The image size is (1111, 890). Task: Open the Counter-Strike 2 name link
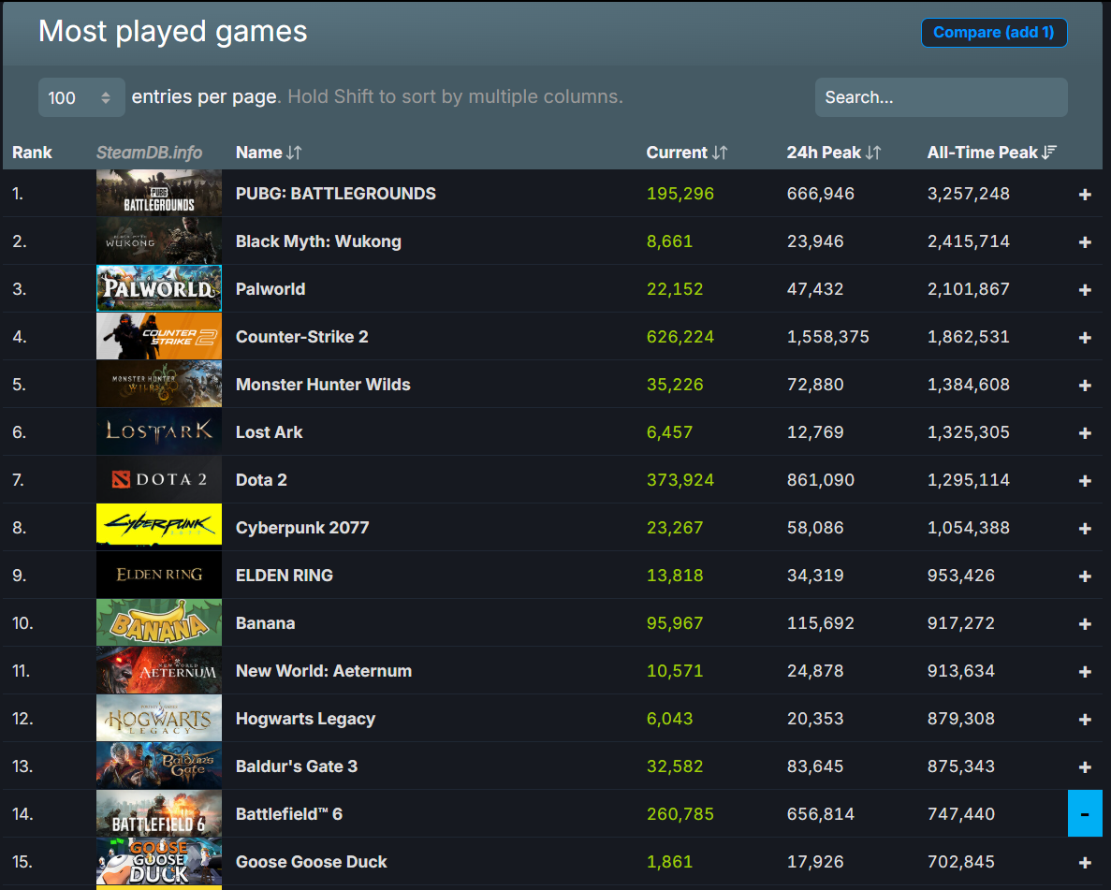click(301, 337)
